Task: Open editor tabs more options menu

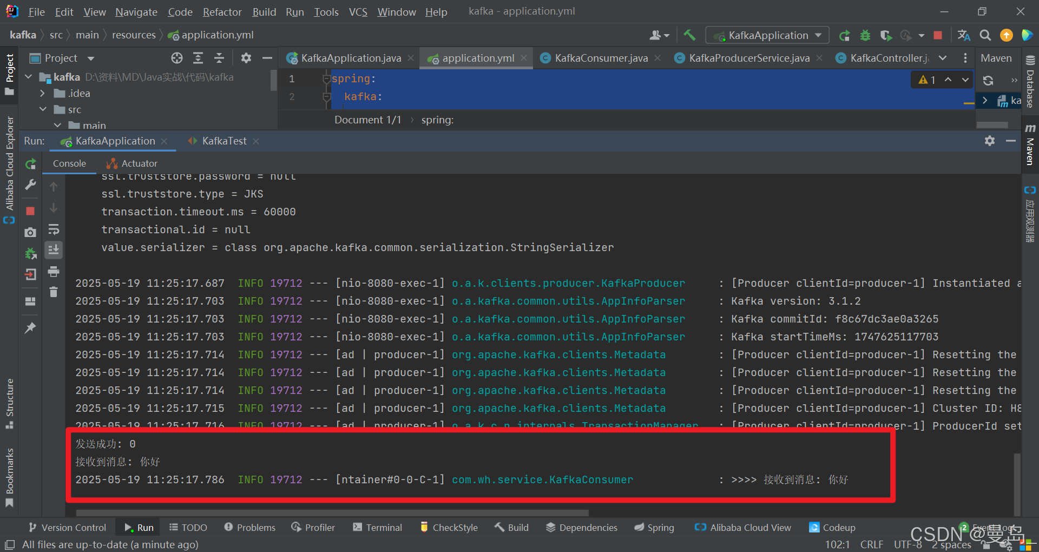Action: pyautogui.click(x=965, y=58)
